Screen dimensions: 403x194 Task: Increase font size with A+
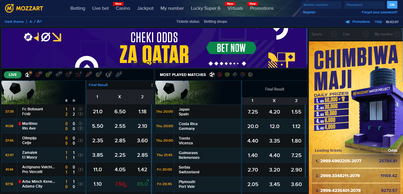[x=39, y=21]
